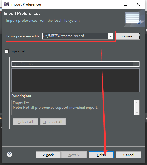Viewport: 147px width, 165px height.
Task: Expand the preference file path dropdown
Action: tap(111, 36)
